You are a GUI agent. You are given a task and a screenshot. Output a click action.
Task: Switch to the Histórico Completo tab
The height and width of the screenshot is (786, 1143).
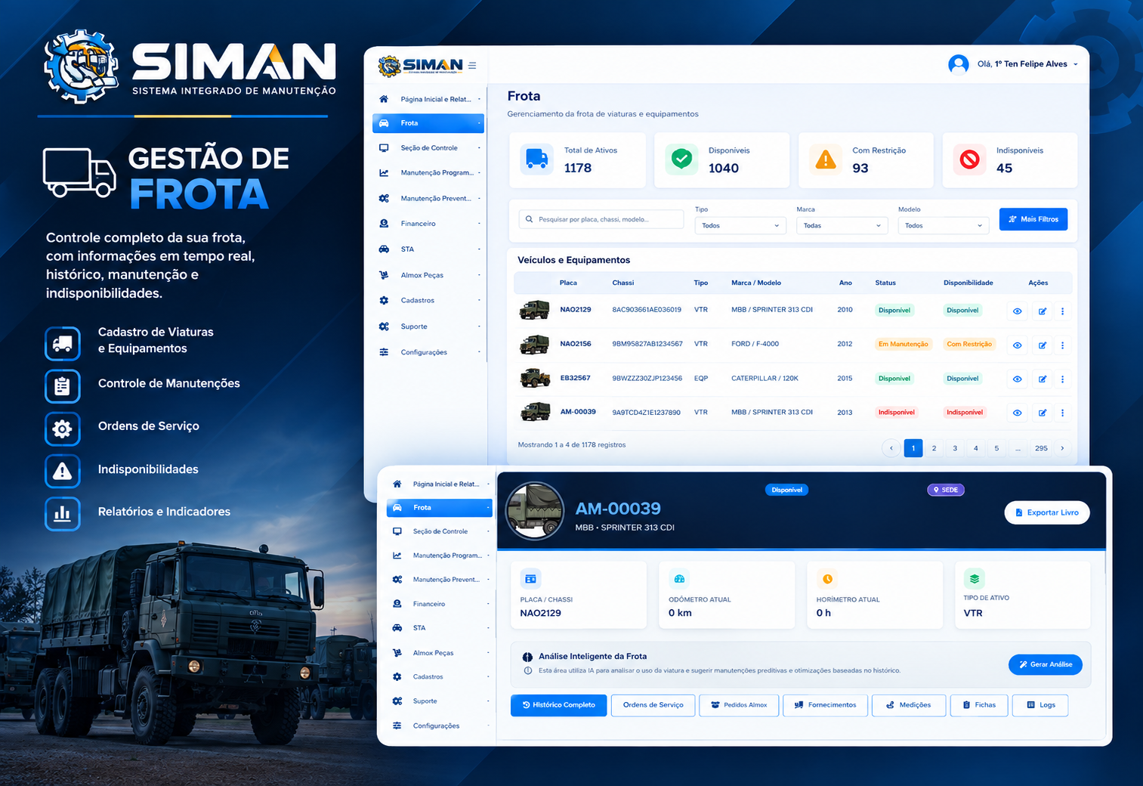pyautogui.click(x=559, y=705)
